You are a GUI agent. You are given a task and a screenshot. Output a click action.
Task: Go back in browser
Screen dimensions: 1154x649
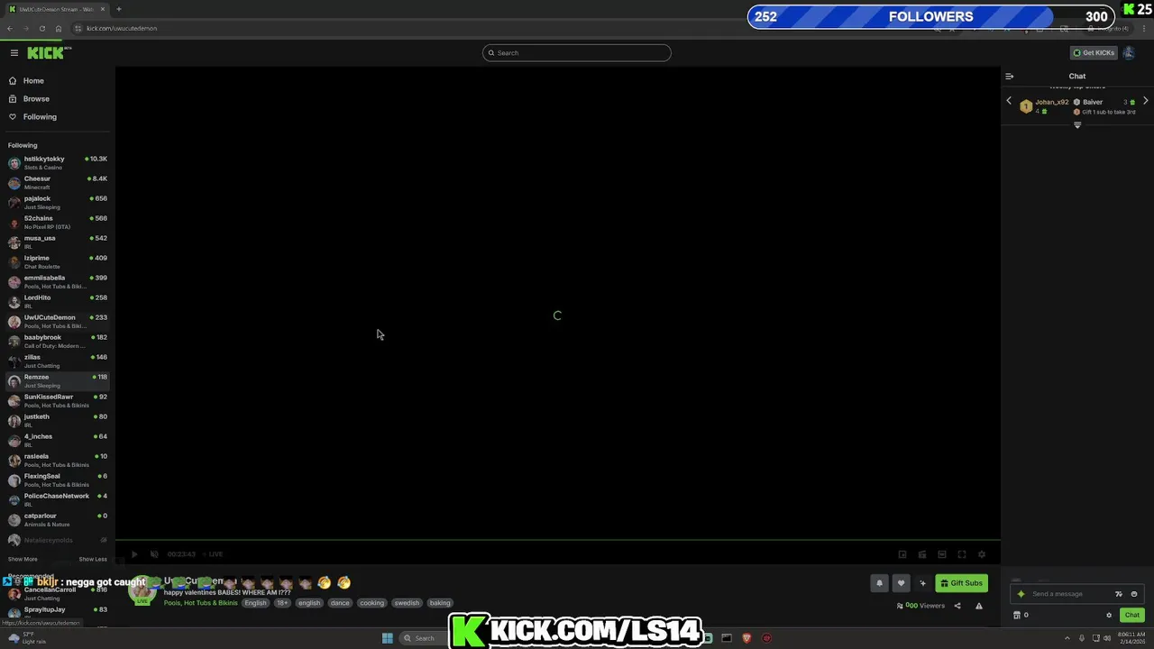pyautogui.click(x=10, y=28)
